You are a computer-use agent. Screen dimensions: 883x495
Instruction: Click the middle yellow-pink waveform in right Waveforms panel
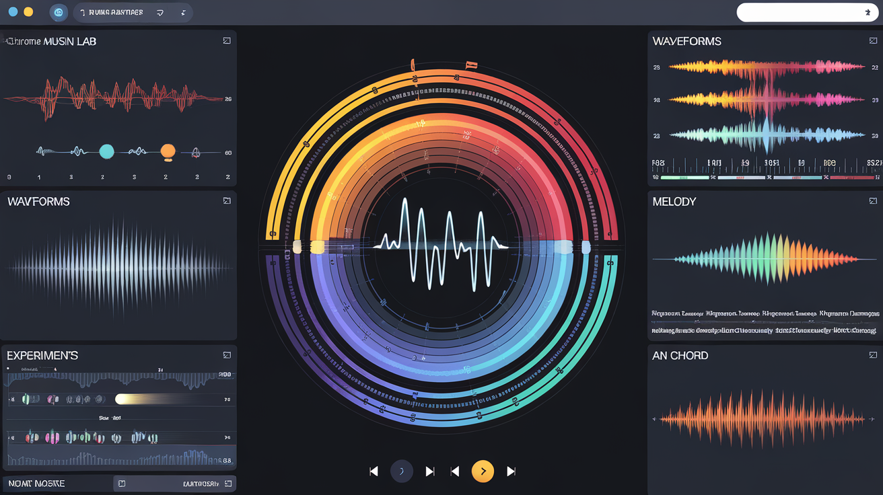tap(767, 100)
